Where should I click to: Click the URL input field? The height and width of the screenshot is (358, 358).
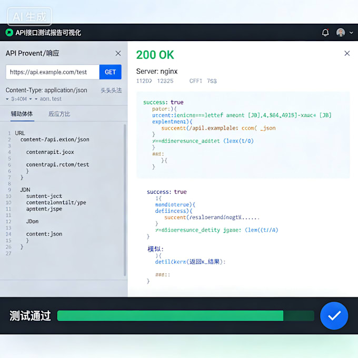pyautogui.click(x=53, y=72)
